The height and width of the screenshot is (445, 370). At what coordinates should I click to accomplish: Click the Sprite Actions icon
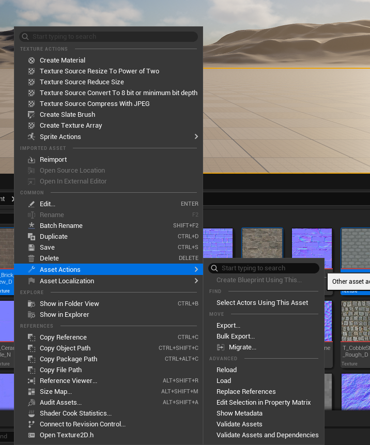pyautogui.click(x=32, y=137)
